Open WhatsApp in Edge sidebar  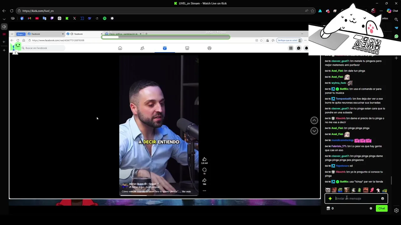396,37
